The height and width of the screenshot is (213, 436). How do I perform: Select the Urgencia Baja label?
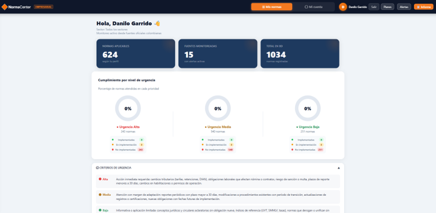click(308, 127)
